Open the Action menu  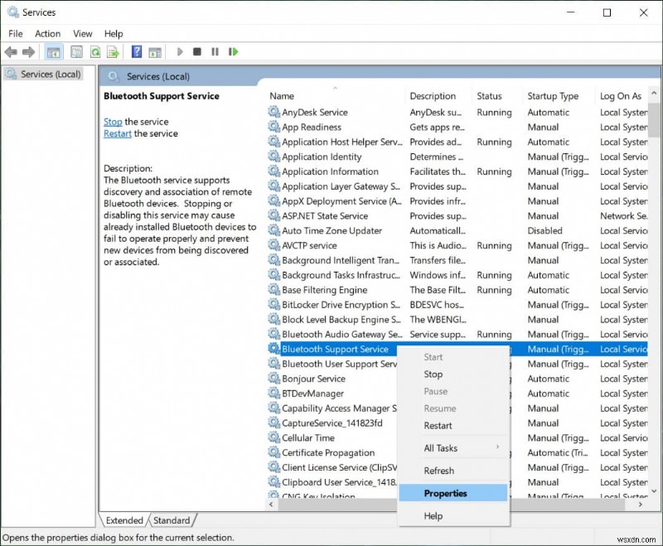pyautogui.click(x=47, y=33)
